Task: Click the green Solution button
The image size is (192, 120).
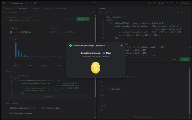Action: pos(83,19)
